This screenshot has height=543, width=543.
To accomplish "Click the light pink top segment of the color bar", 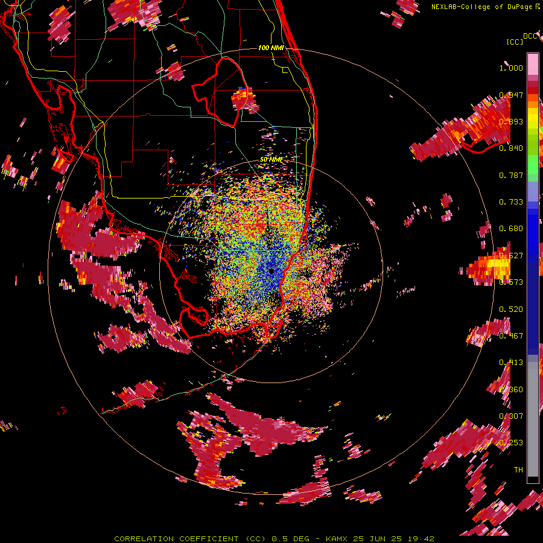I will (x=533, y=64).
